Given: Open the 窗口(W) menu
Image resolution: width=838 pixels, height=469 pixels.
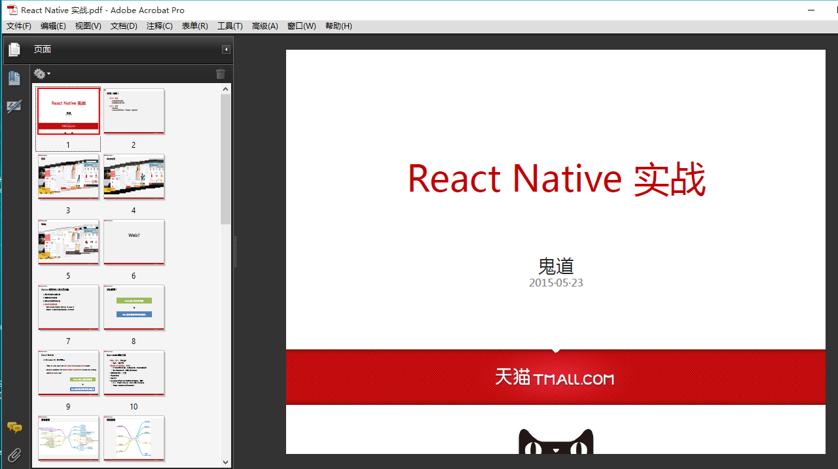Looking at the screenshot, I should [x=301, y=26].
